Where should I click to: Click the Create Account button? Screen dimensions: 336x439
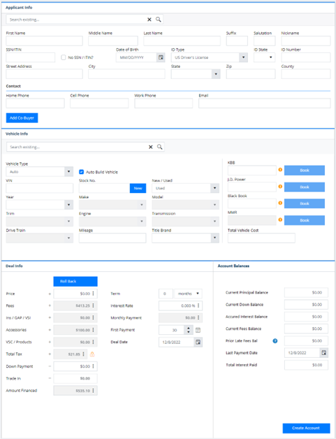tap(306, 428)
